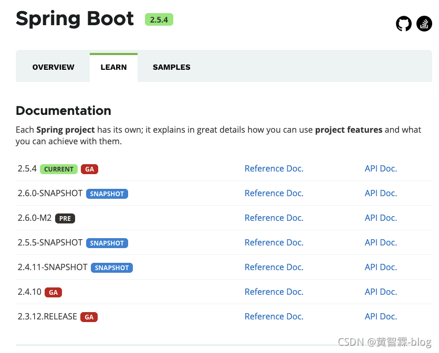Open Reference Doc. for 2.5.5-SNAPSHOT
Screen dimensions: 439x353
tap(274, 243)
